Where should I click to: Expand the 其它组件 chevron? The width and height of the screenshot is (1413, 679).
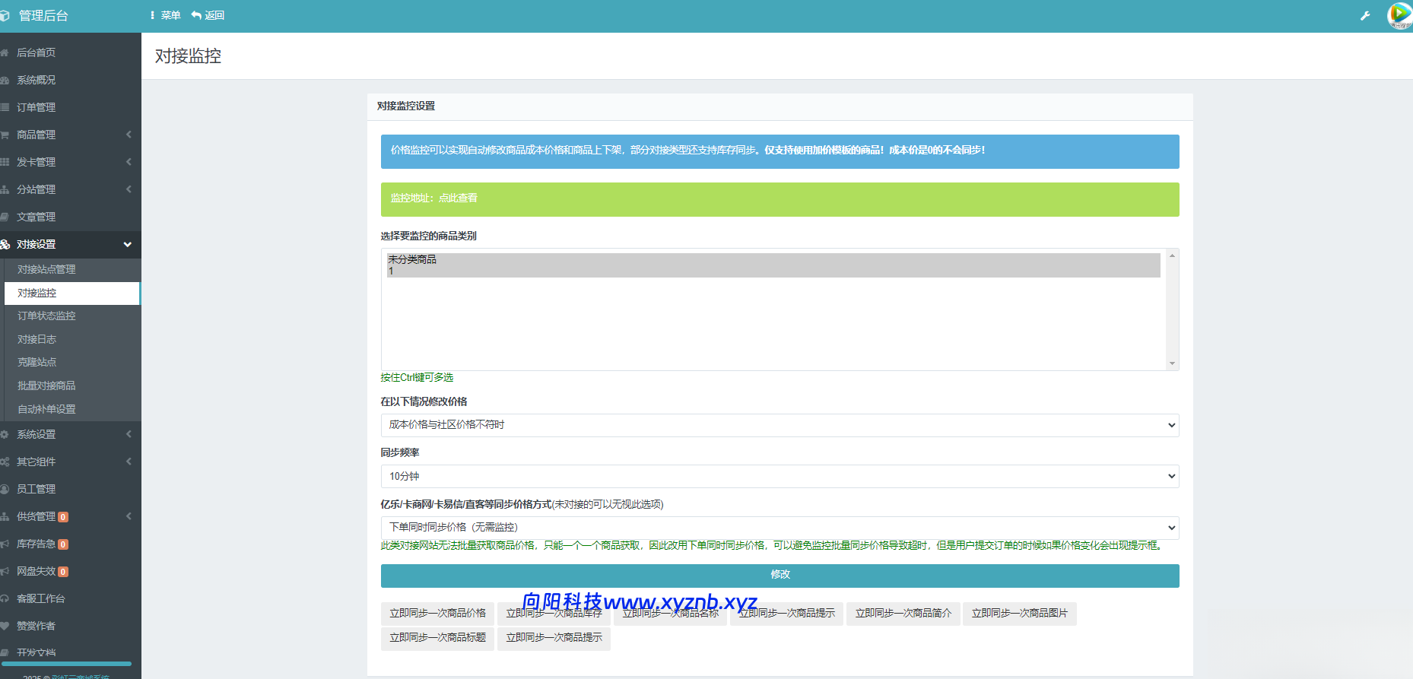coord(129,462)
